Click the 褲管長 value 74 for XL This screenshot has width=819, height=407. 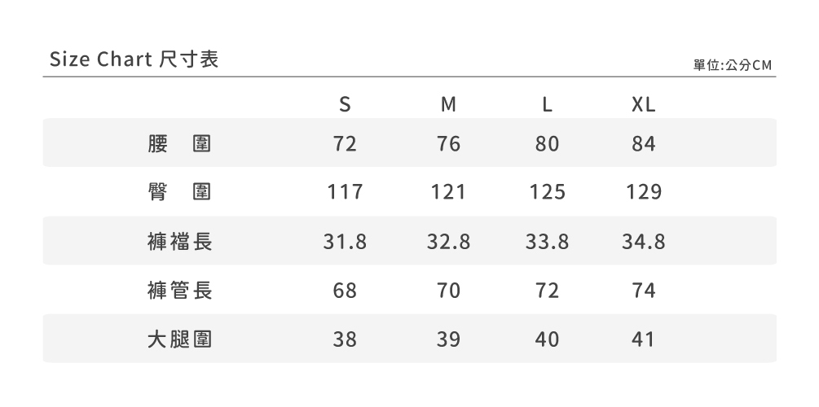coord(643,290)
